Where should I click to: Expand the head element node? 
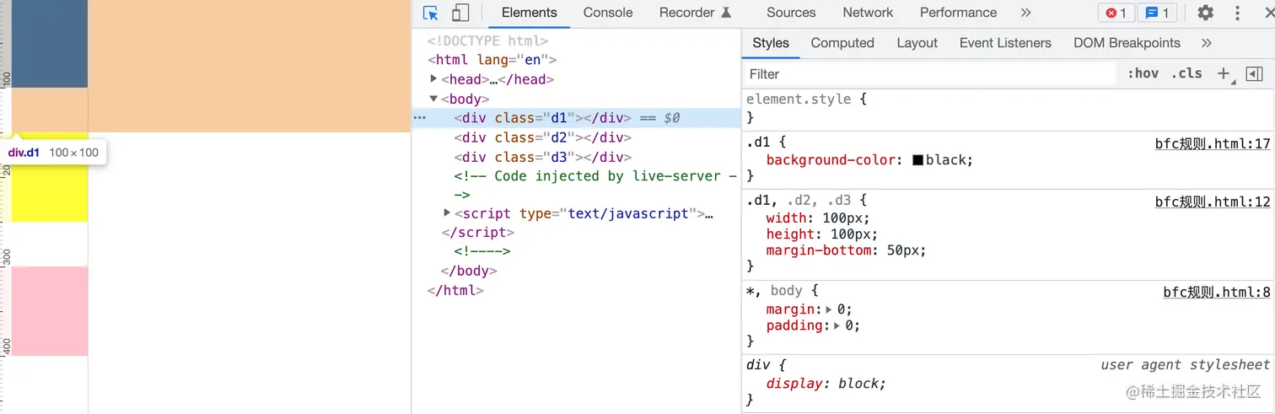(x=433, y=79)
